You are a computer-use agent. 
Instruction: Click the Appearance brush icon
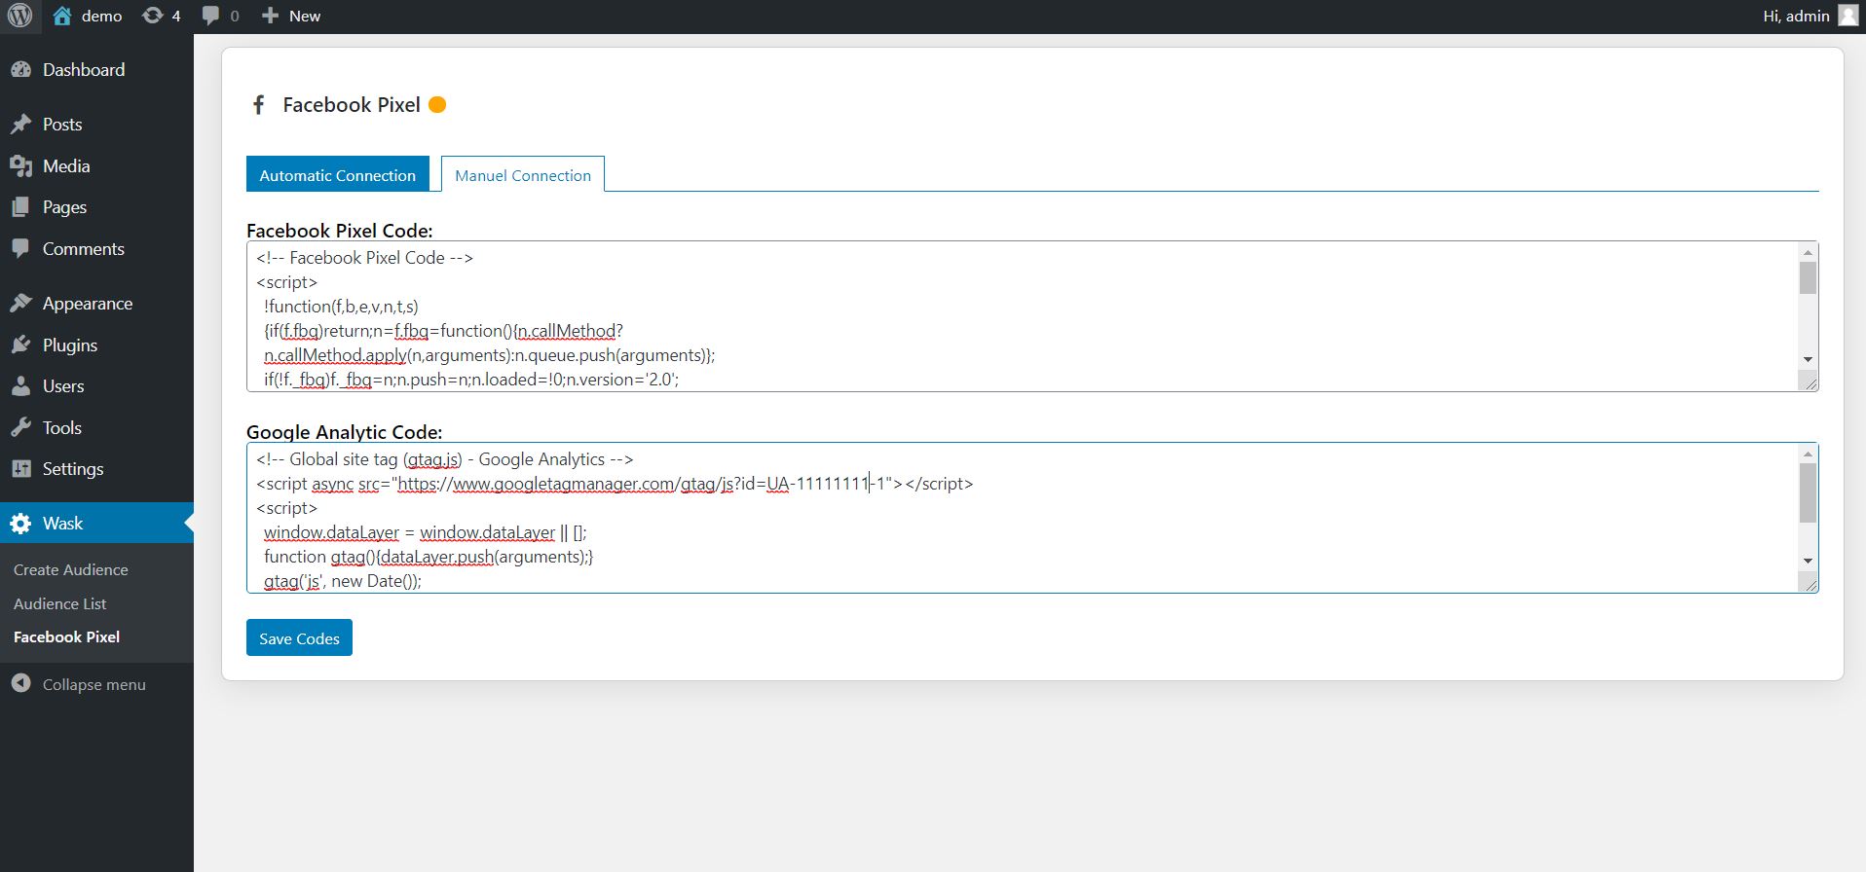[x=20, y=303]
